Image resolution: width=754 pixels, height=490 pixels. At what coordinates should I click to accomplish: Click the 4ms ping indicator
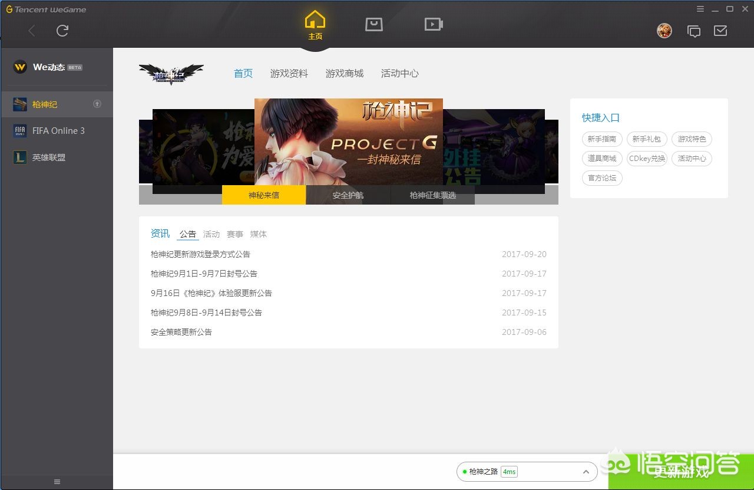[509, 472]
